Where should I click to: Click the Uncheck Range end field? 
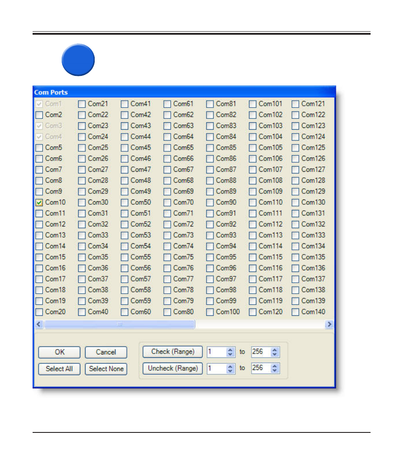tap(261, 368)
